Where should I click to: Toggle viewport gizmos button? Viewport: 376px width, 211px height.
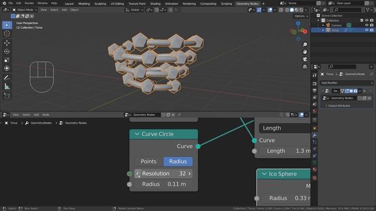tap(259, 10)
